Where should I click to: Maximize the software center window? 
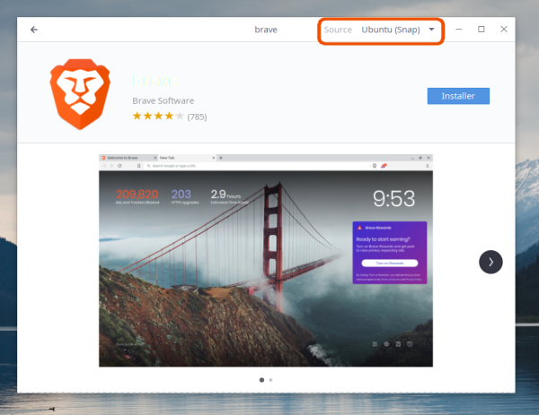[x=482, y=30]
